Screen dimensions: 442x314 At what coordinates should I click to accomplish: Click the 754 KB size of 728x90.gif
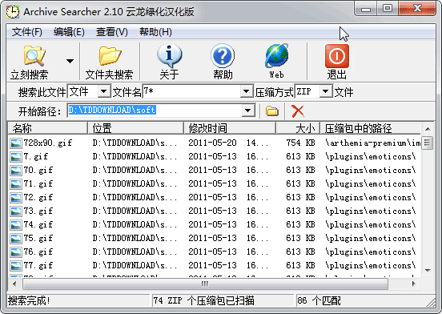[x=300, y=143]
